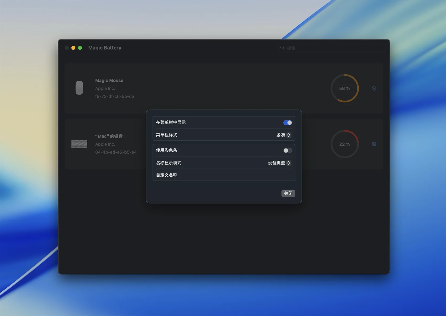Click the yellow minimize window button
446x316 pixels.
tap(73, 48)
